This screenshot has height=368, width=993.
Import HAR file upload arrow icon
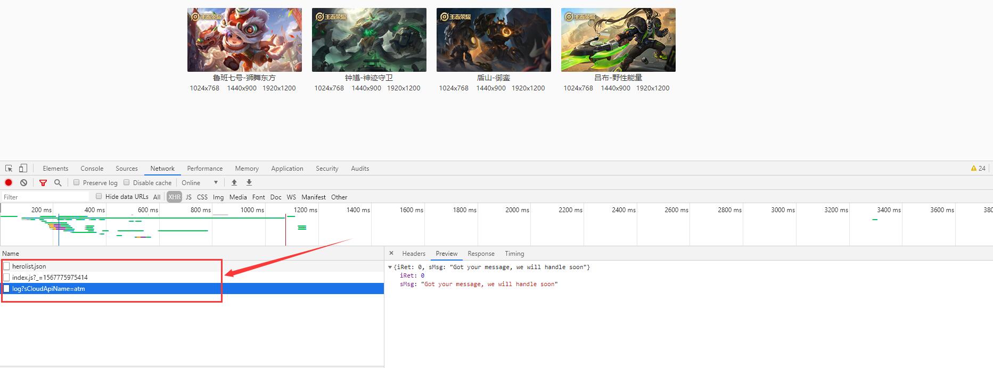coord(234,182)
